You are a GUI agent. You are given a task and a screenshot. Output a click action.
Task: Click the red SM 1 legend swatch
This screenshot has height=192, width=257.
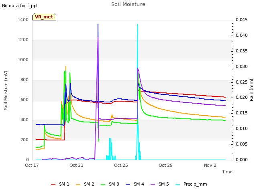point(53,185)
